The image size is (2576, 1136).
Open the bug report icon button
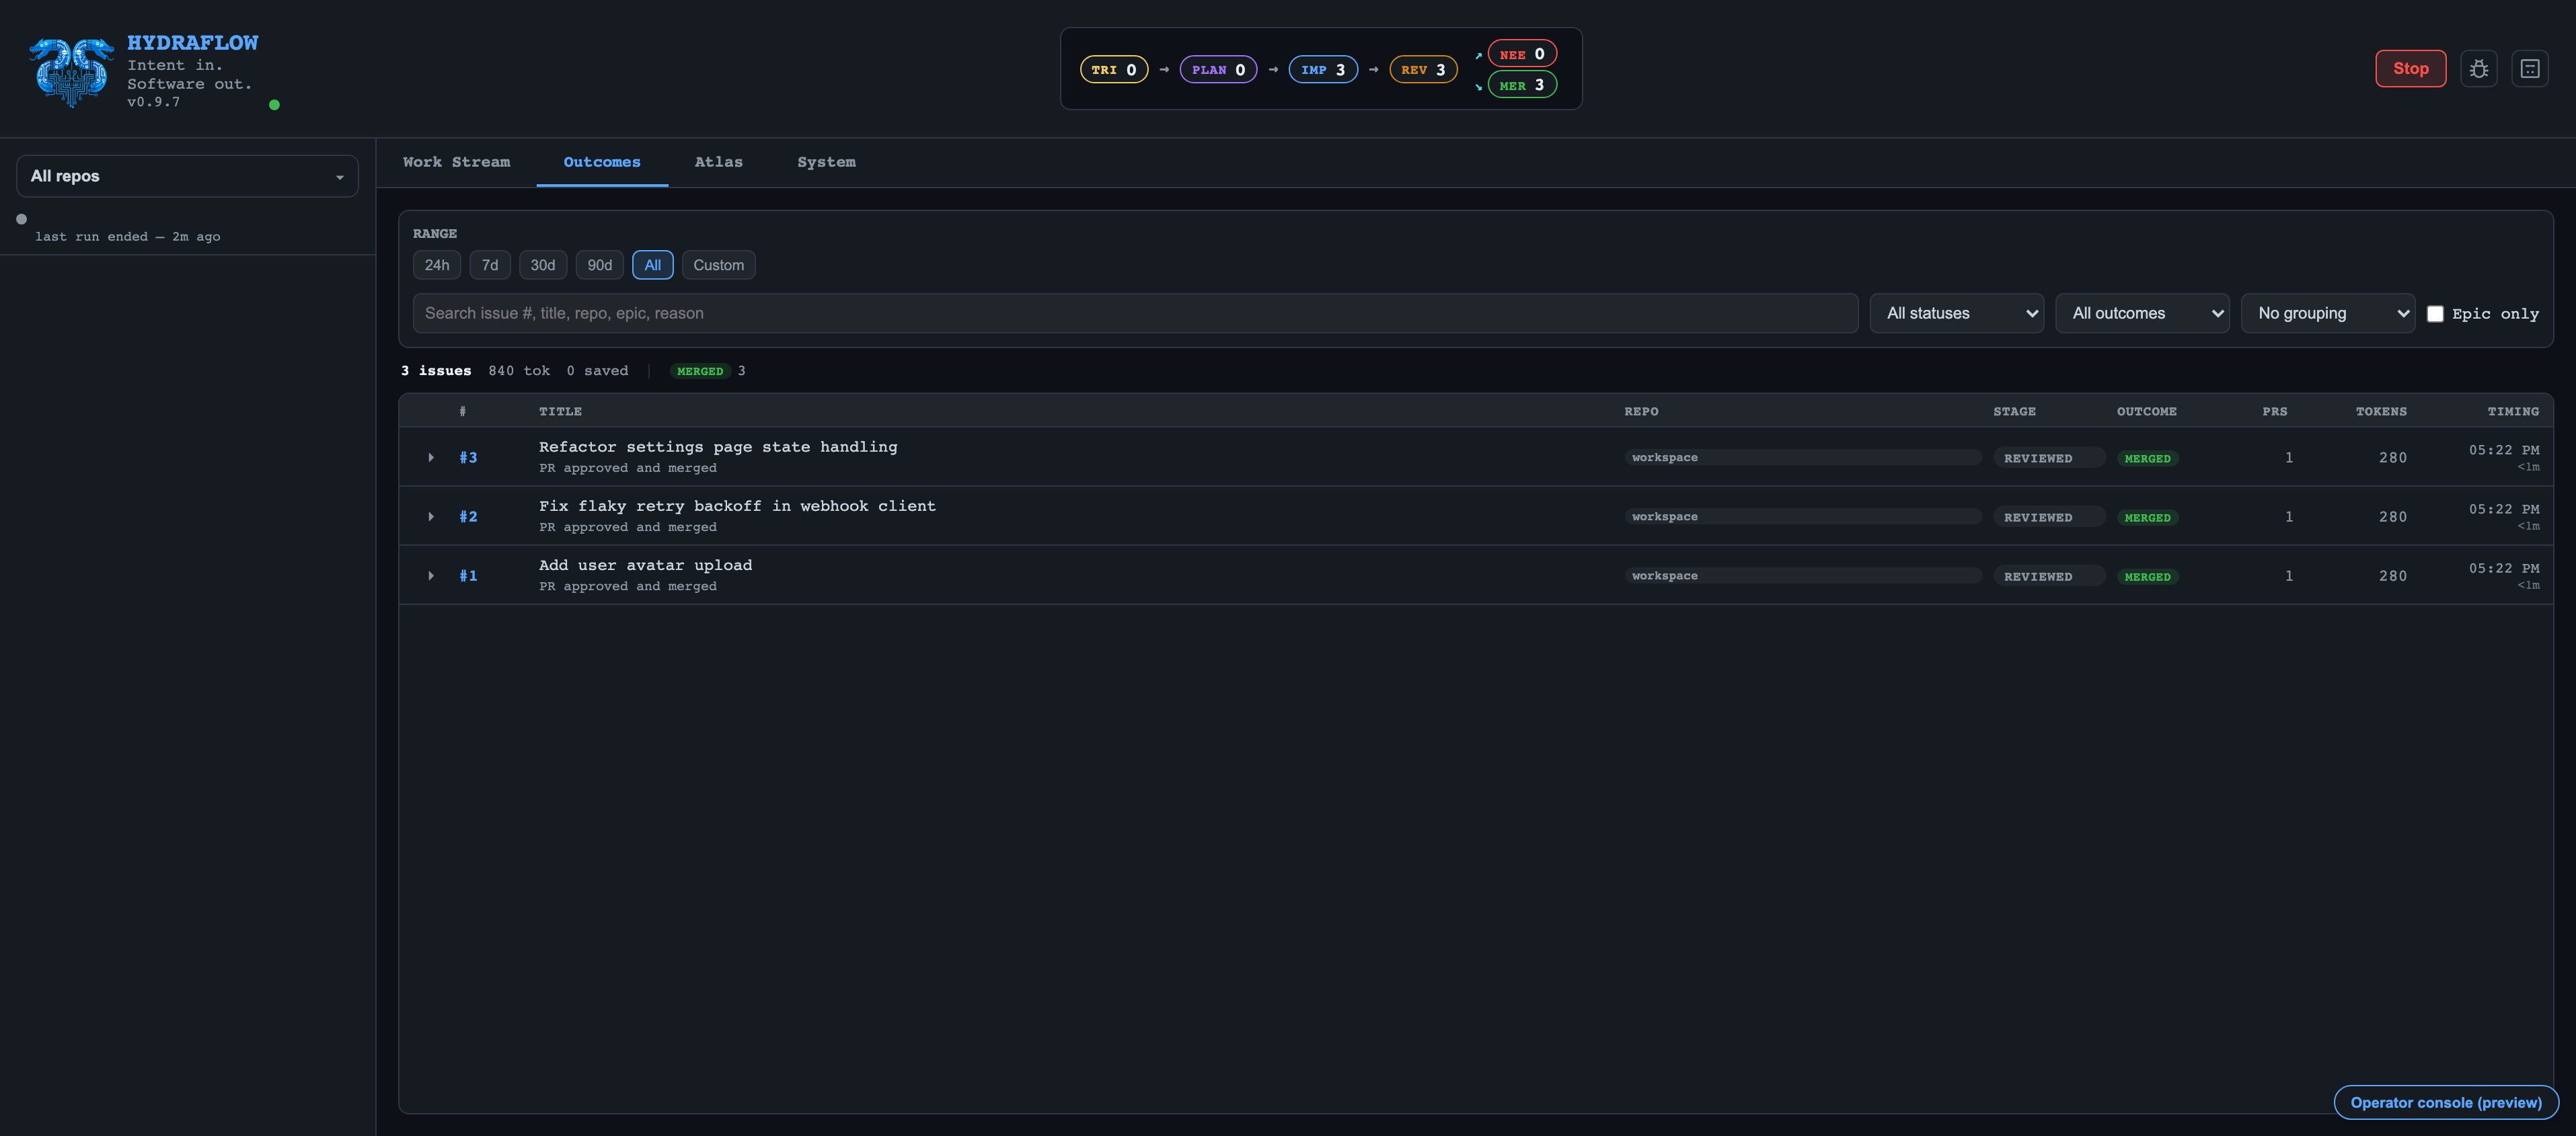2478,69
